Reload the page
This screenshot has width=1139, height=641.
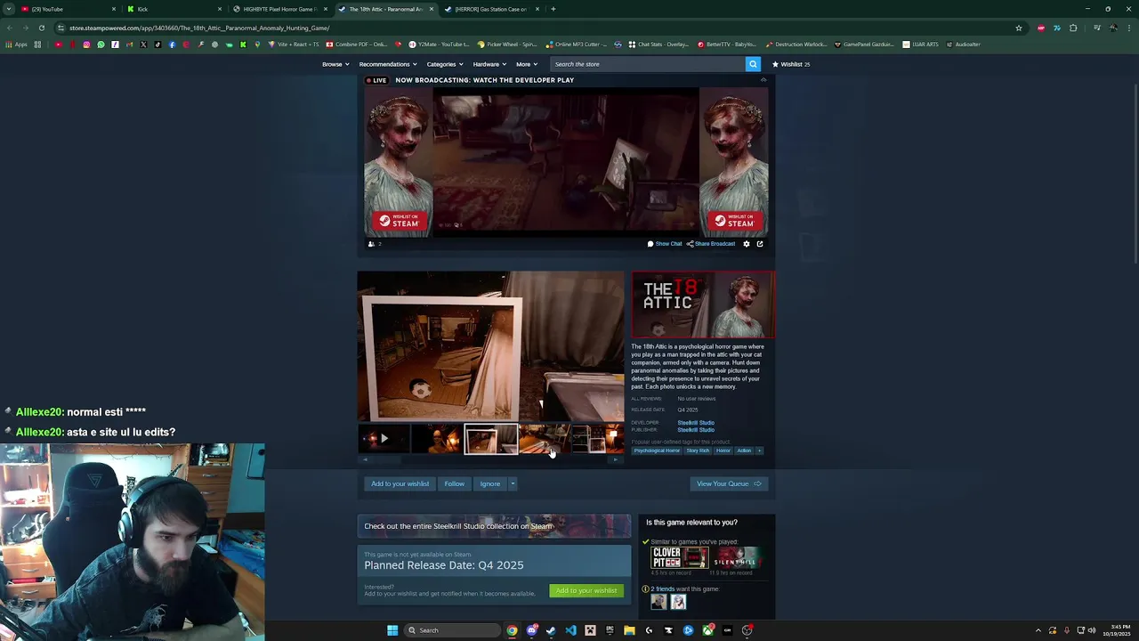(41, 28)
